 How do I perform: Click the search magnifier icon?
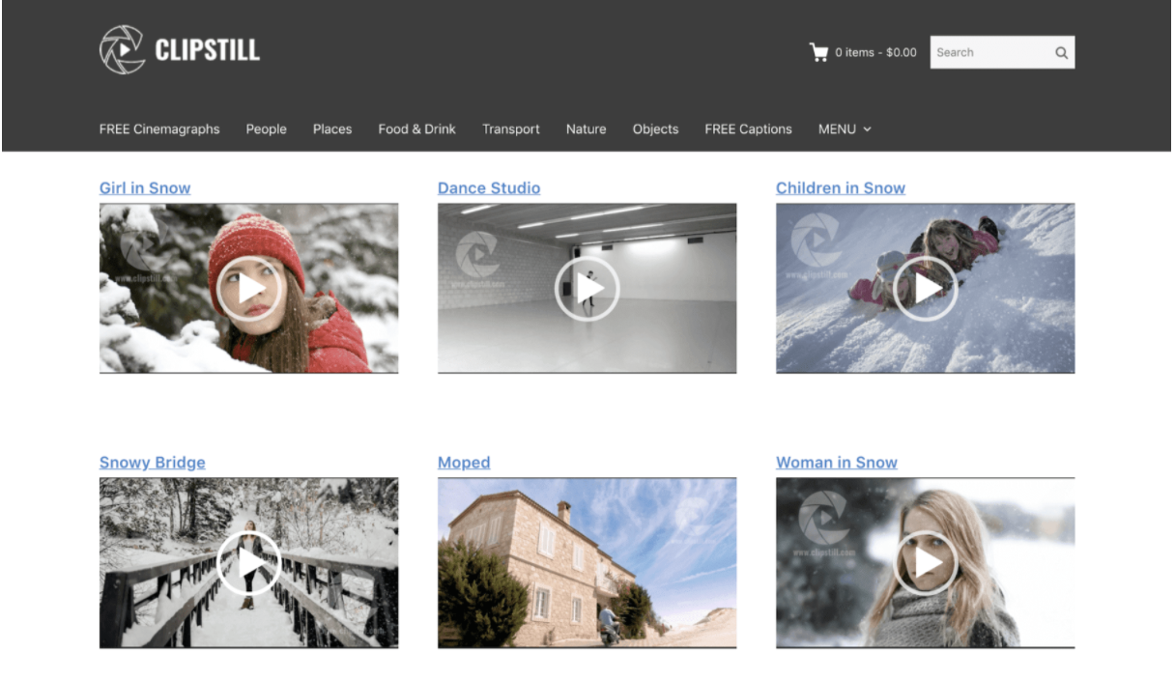point(1060,52)
